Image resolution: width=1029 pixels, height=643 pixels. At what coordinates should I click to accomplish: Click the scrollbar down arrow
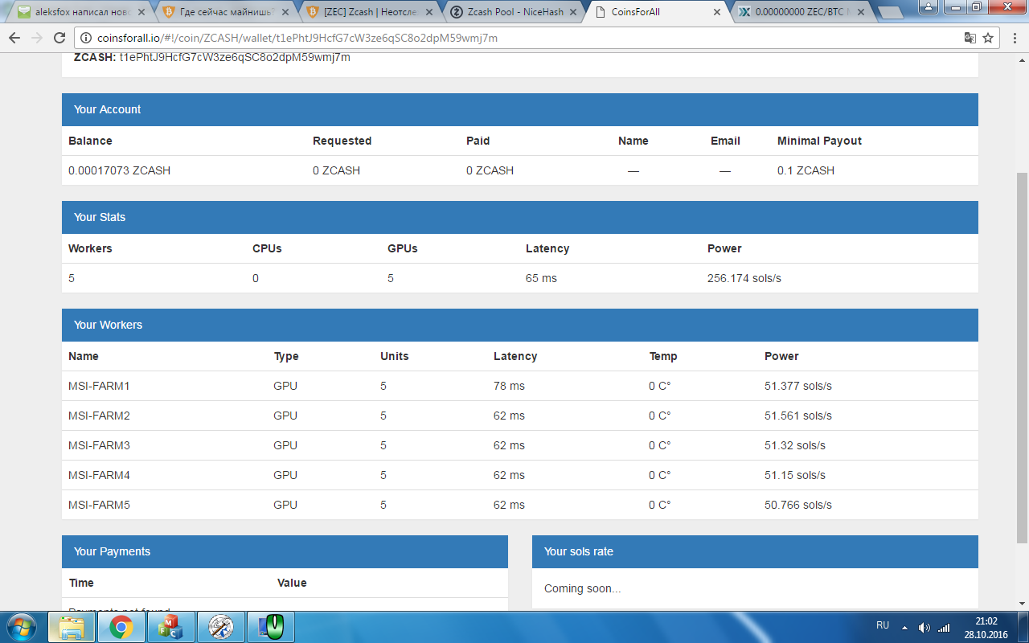point(1022,603)
